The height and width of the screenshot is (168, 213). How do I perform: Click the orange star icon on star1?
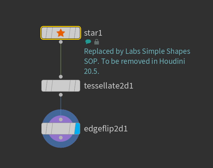click(x=61, y=33)
